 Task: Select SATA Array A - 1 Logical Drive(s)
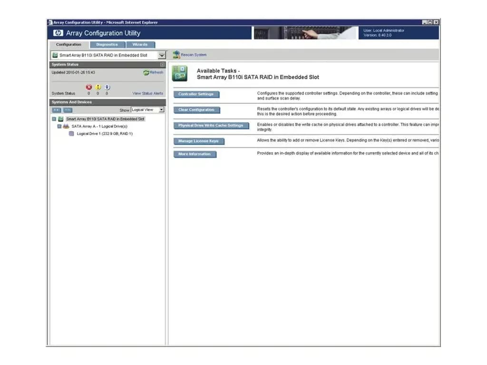(99, 126)
